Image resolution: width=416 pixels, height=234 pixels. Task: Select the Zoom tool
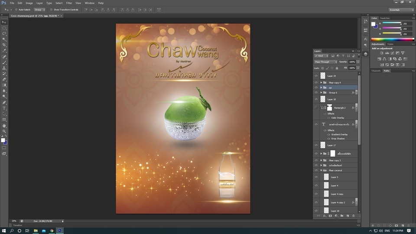4,131
